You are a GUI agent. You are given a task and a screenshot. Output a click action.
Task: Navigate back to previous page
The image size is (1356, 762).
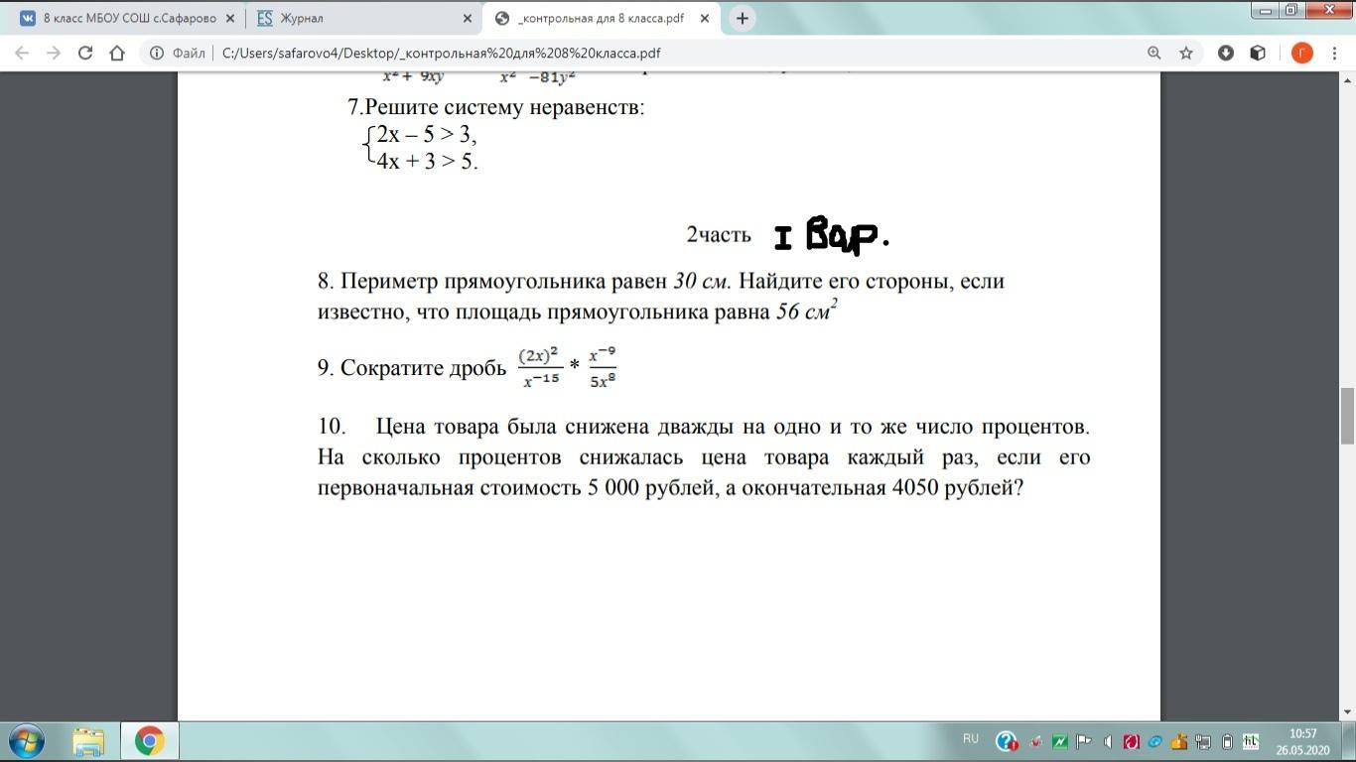22,54
